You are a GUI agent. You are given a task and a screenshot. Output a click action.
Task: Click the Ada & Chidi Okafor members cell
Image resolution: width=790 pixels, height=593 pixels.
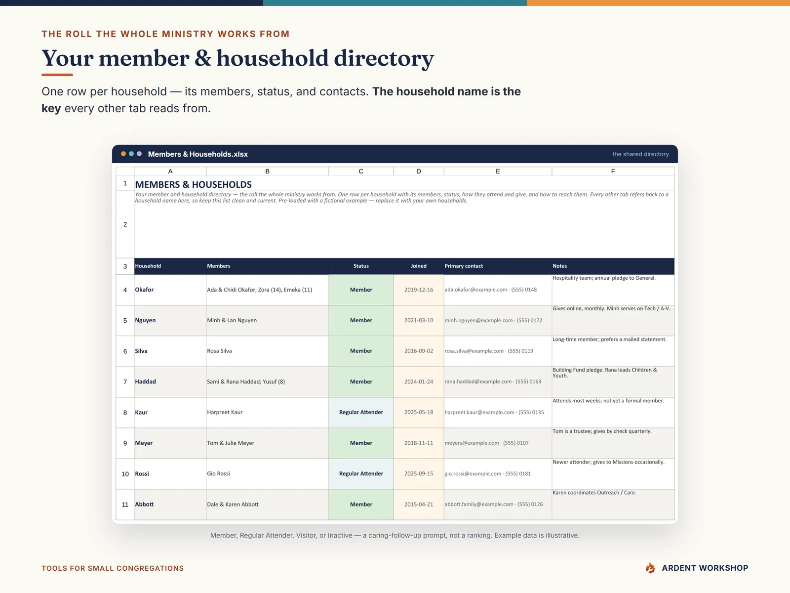click(x=268, y=290)
